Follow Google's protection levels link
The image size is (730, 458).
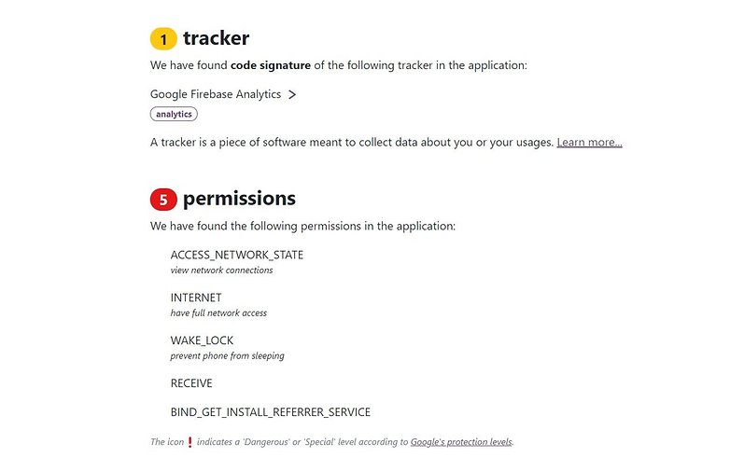coord(461,442)
